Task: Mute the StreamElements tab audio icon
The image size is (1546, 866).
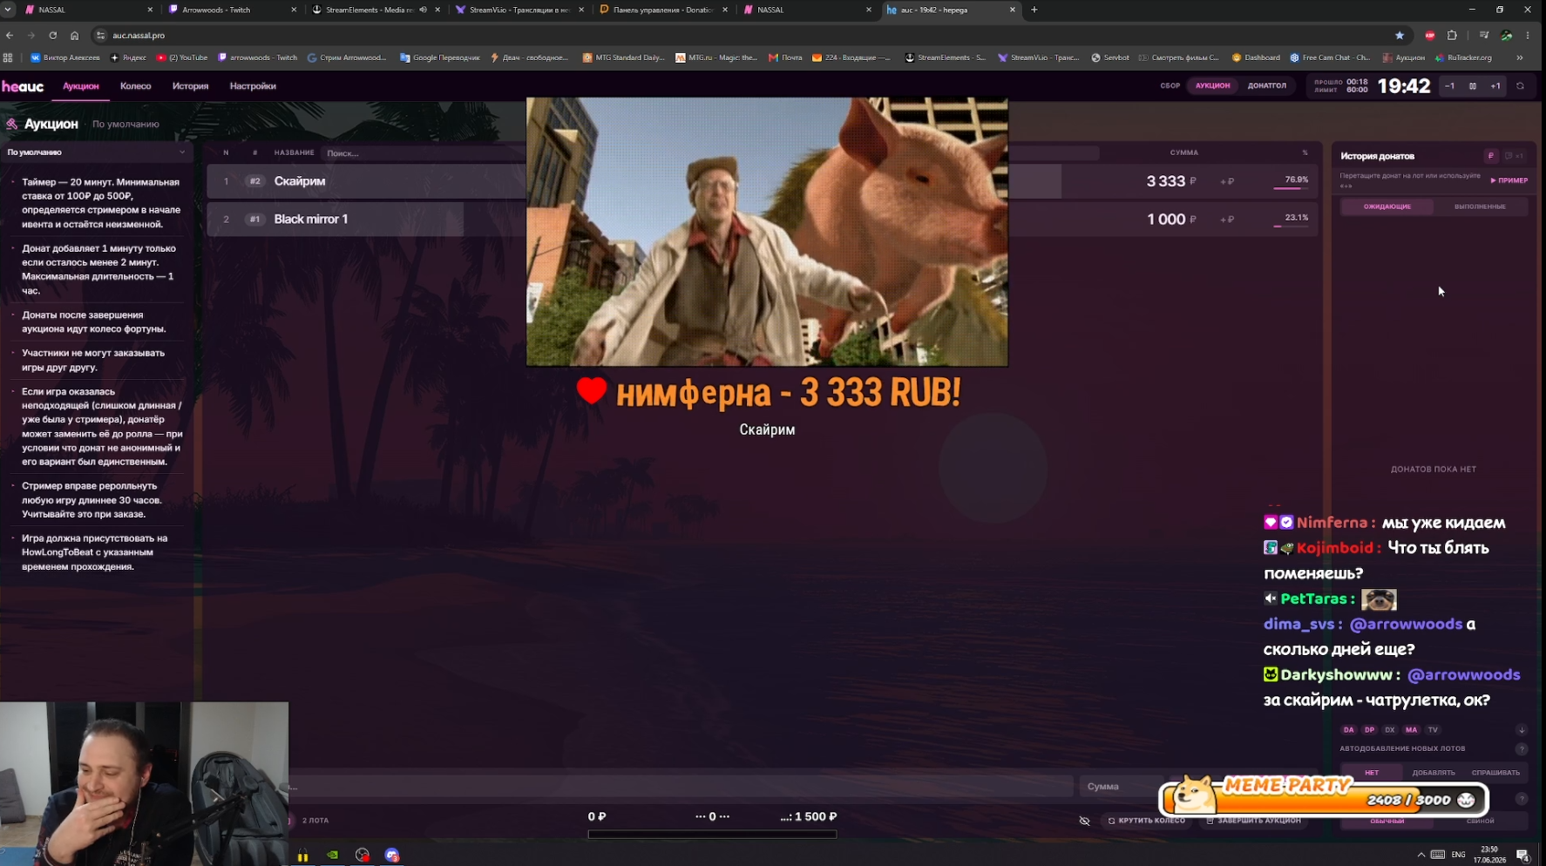Action: [x=423, y=10]
